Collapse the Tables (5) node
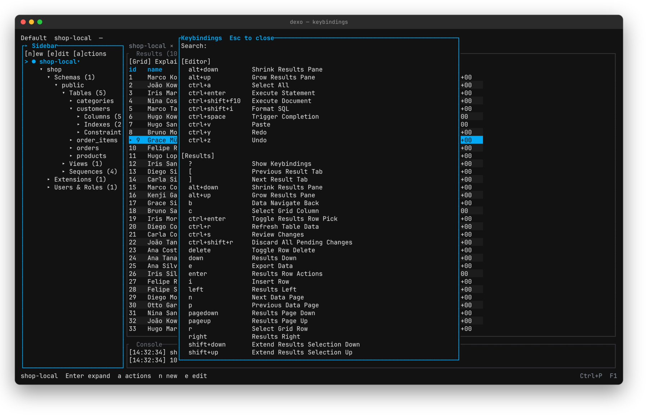 (x=64, y=93)
